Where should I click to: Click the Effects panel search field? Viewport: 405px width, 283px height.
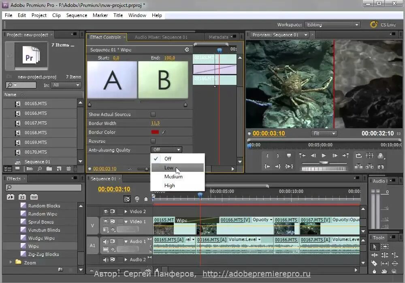pyautogui.click(x=43, y=187)
